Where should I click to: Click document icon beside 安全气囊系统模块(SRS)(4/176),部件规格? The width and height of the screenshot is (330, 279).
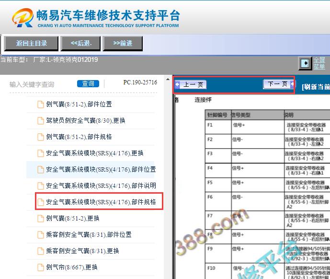tap(40, 202)
